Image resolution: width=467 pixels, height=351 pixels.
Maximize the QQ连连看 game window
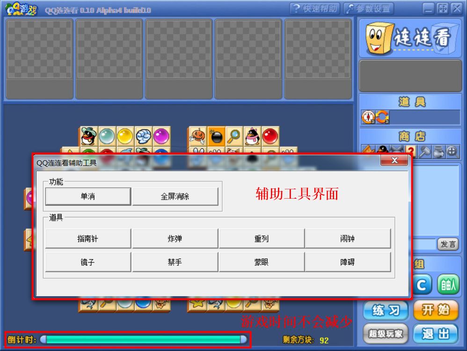click(443, 8)
